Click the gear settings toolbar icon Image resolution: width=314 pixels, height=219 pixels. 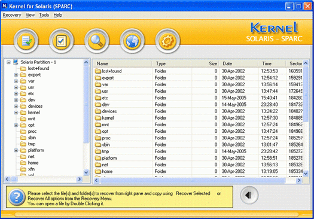pos(167,41)
